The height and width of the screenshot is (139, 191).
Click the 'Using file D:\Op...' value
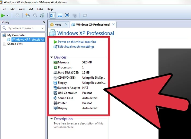pos(94,78)
